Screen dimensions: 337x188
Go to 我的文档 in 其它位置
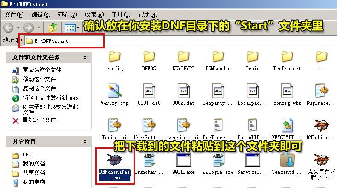(x=34, y=164)
